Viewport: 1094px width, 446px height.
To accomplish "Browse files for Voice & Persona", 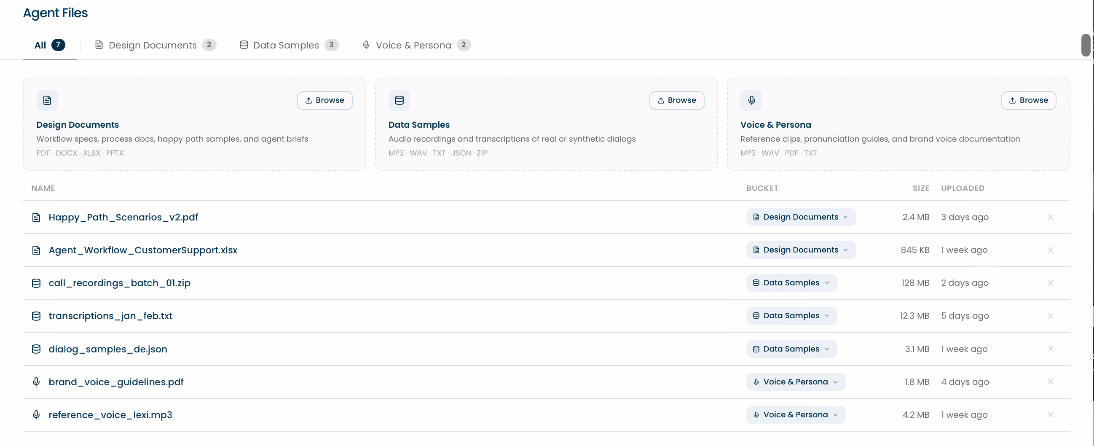I will 1029,100.
